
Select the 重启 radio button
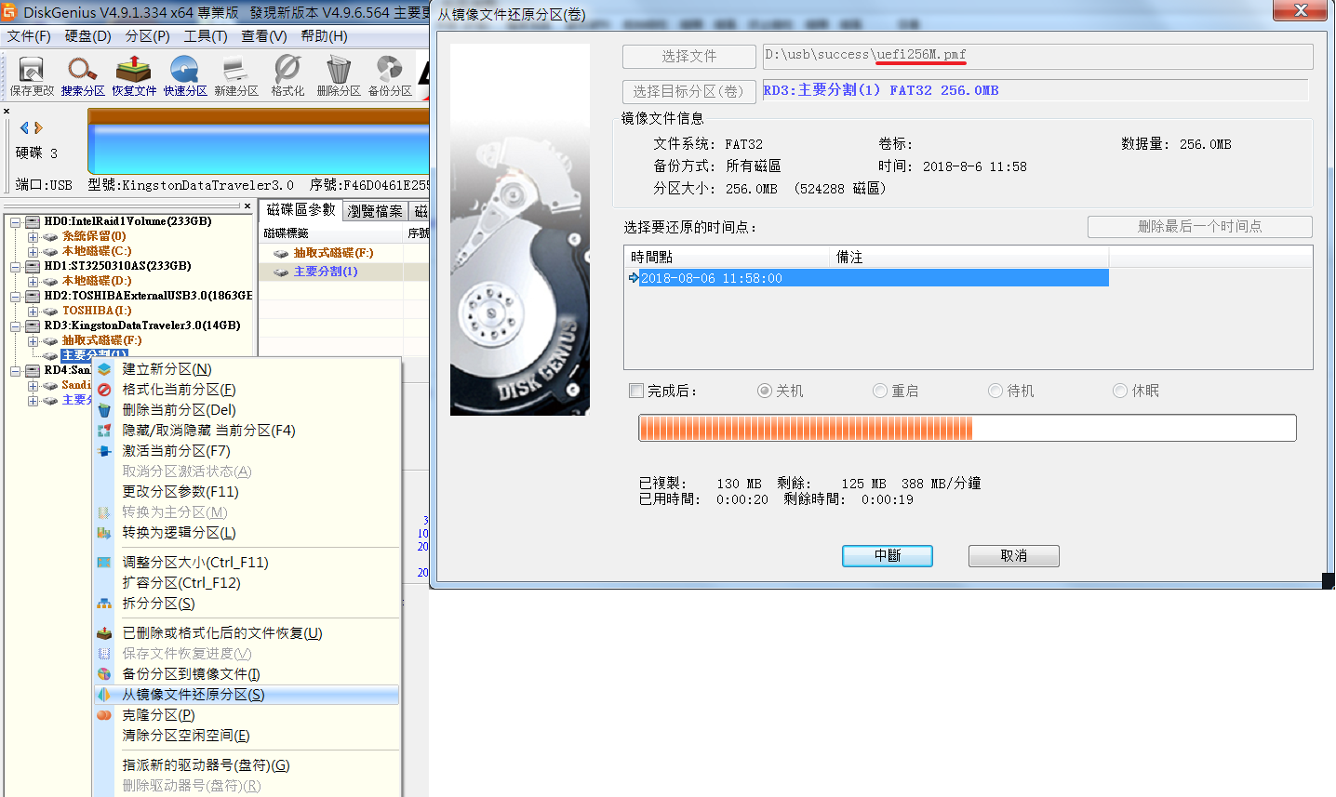pyautogui.click(x=880, y=391)
